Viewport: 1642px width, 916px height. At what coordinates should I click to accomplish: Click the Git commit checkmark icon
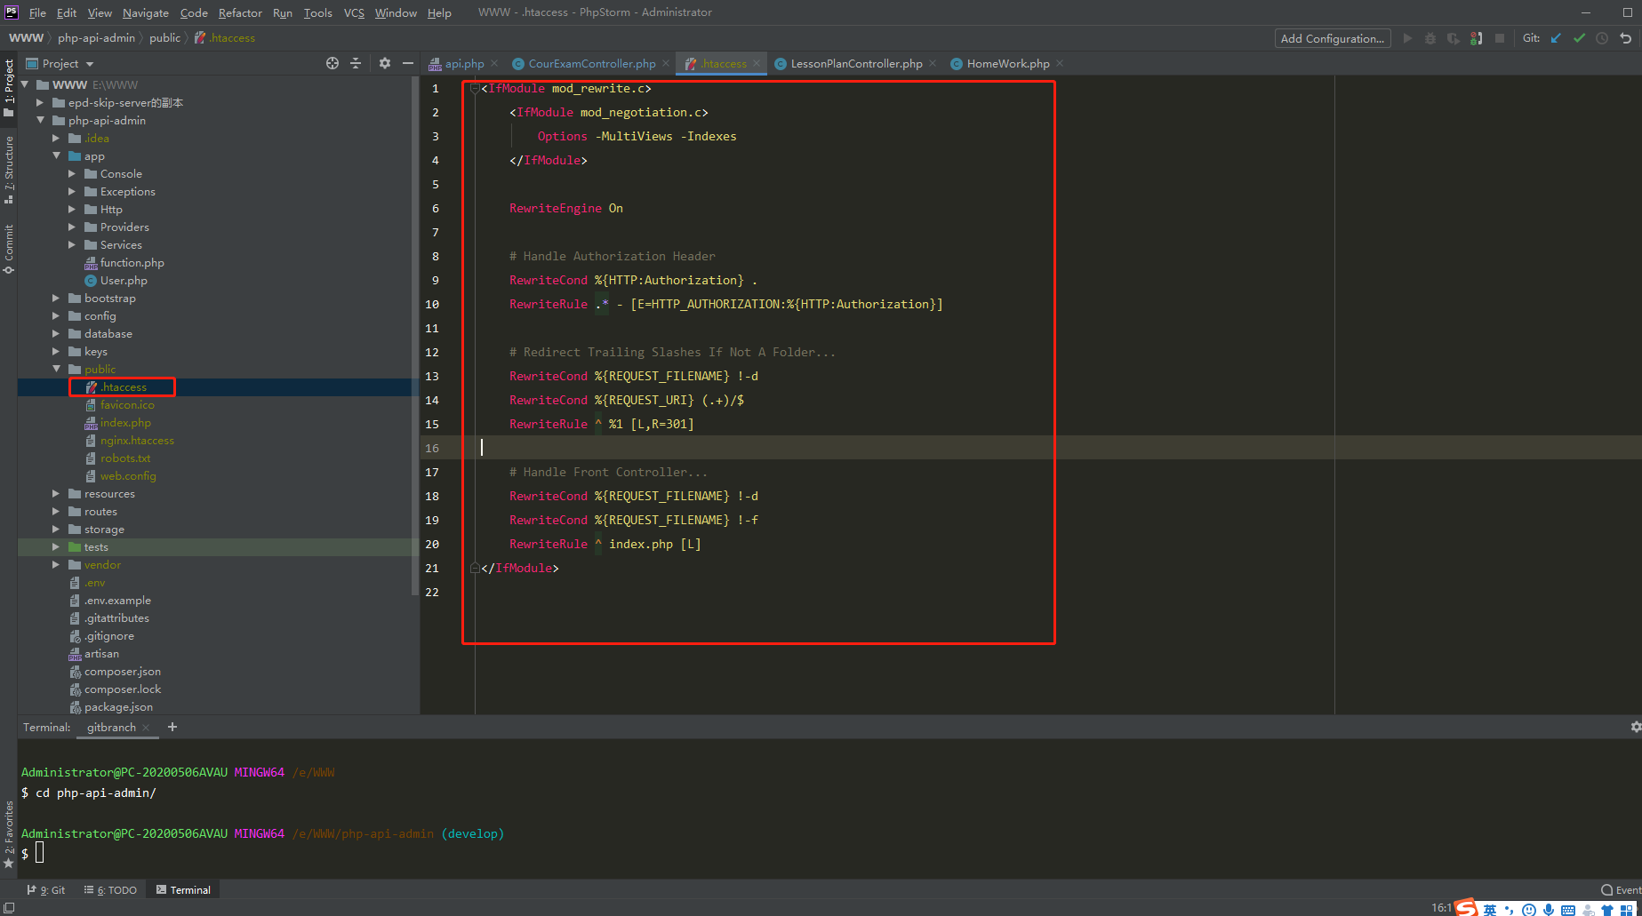[1579, 38]
